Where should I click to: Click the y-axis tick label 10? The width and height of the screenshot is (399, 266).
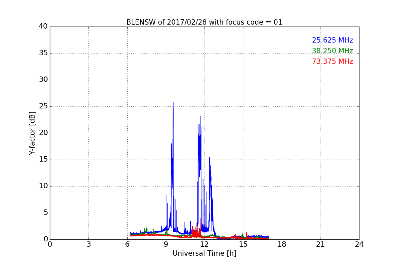[43, 186]
